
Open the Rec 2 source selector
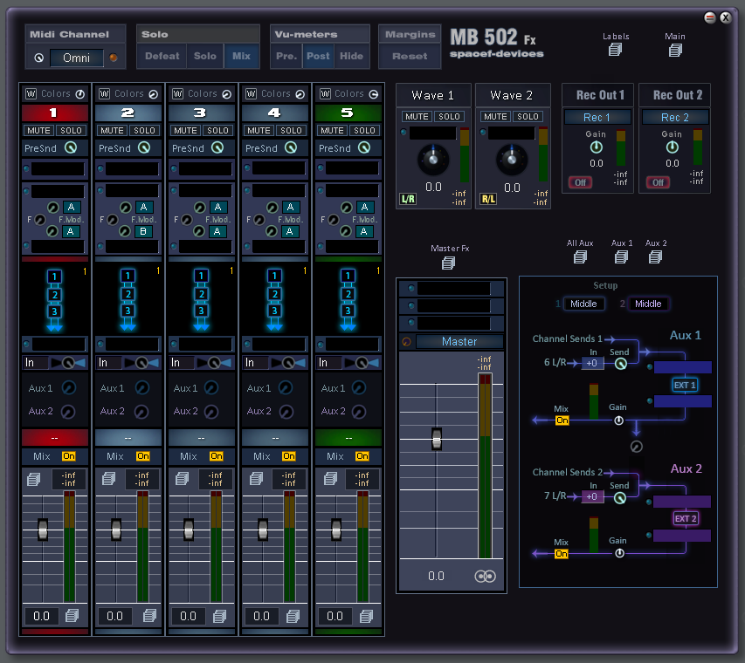674,117
